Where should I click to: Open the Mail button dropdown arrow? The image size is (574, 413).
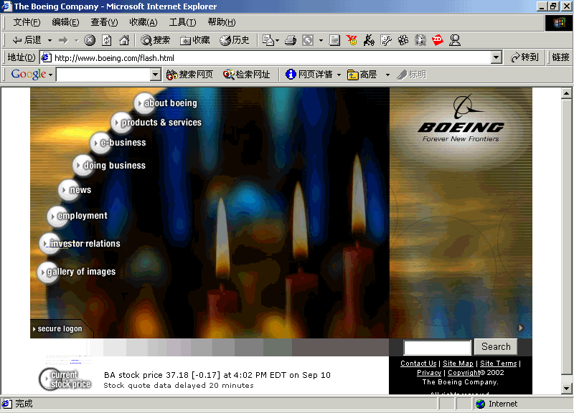pyautogui.click(x=277, y=40)
